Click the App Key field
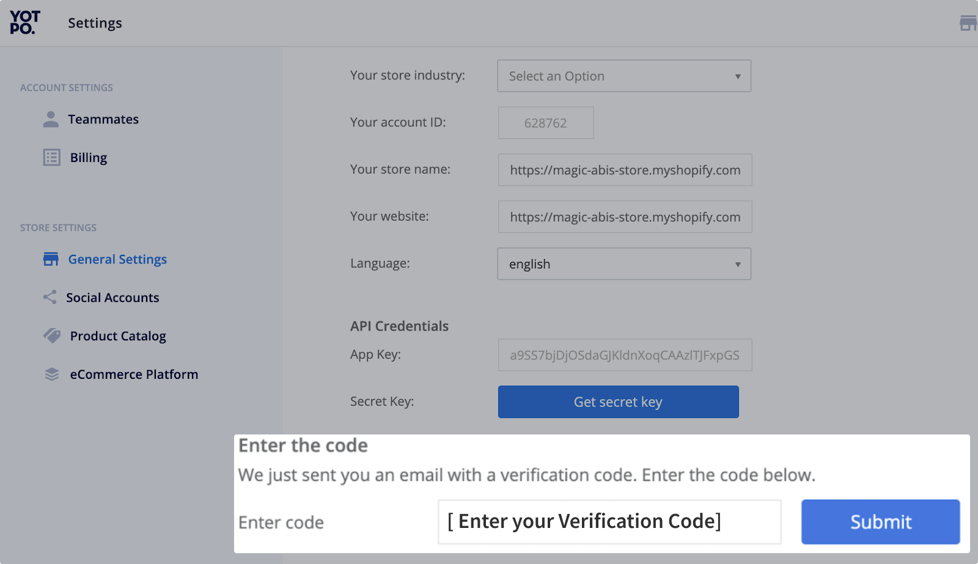This screenshot has height=564, width=978. click(625, 355)
